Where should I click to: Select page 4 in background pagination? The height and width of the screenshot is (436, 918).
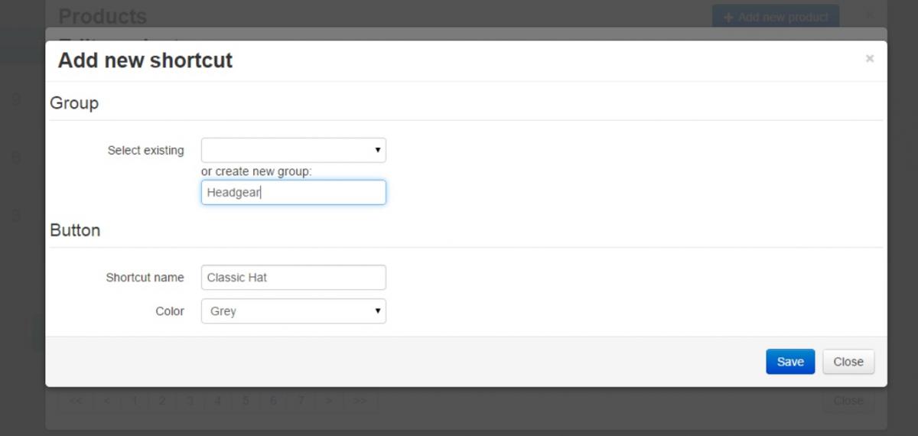point(217,401)
